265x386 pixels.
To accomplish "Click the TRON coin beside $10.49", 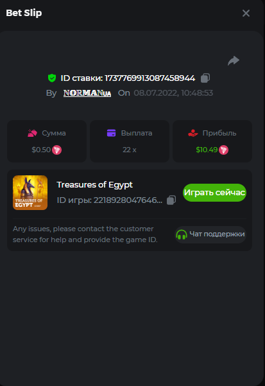I will [x=223, y=150].
